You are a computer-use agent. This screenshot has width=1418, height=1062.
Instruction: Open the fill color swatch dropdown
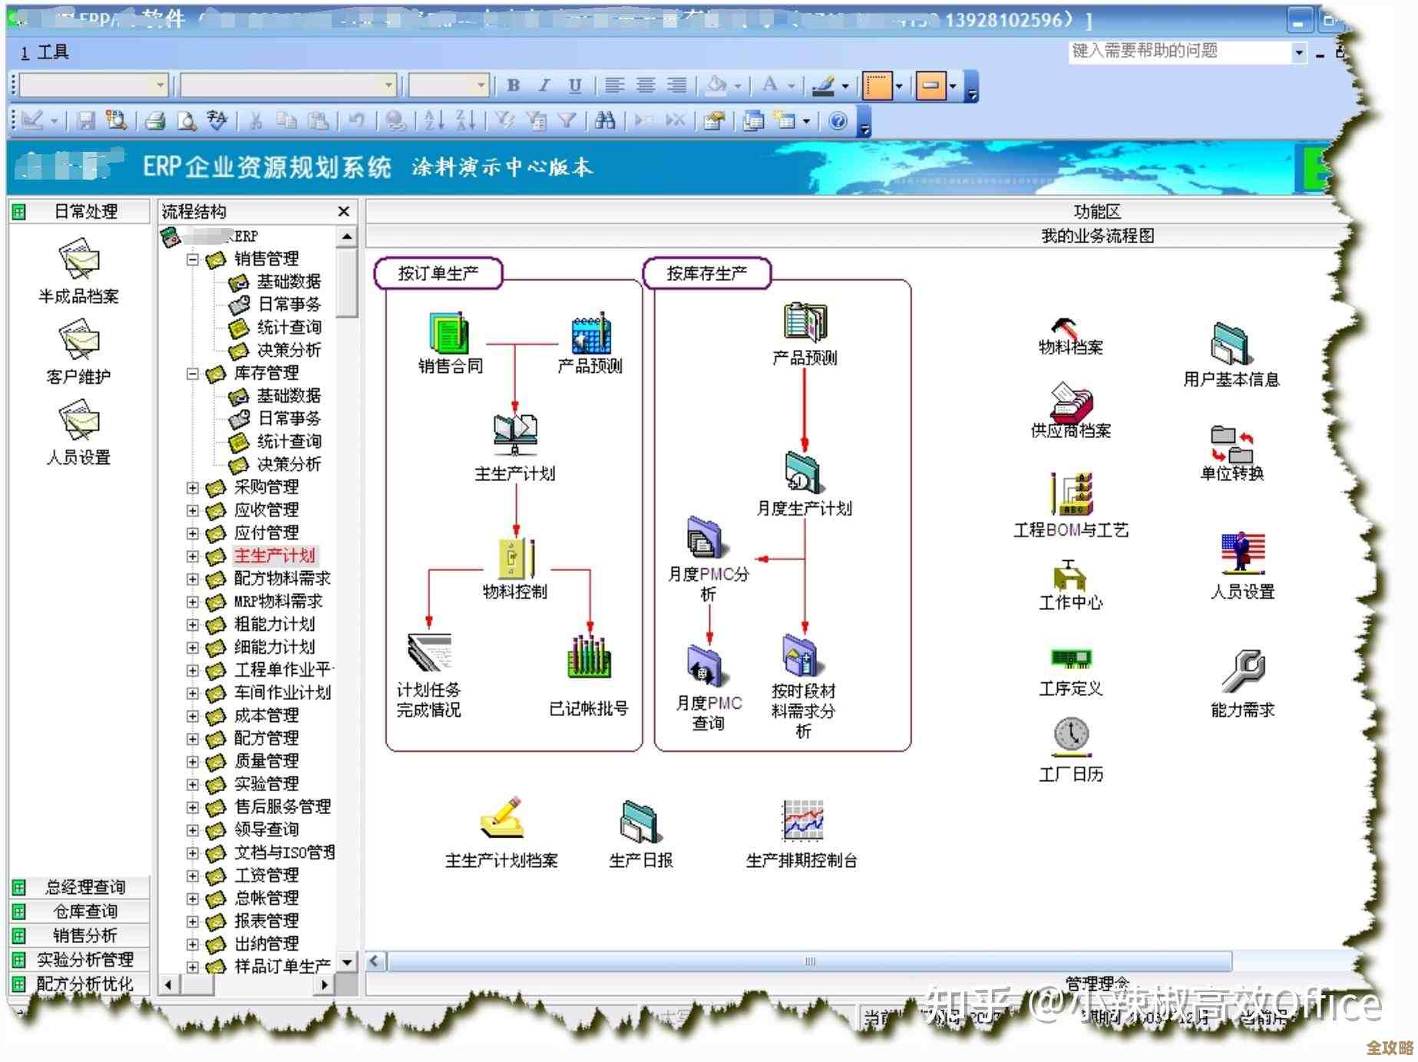tap(735, 85)
